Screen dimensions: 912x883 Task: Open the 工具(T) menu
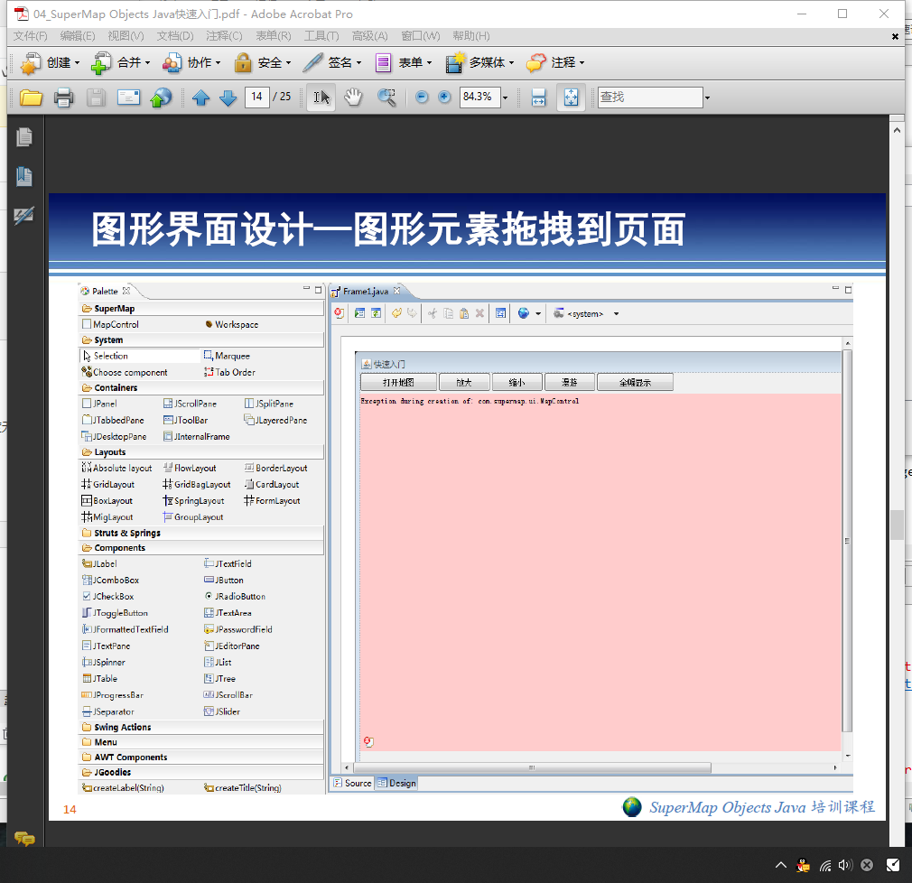point(321,36)
